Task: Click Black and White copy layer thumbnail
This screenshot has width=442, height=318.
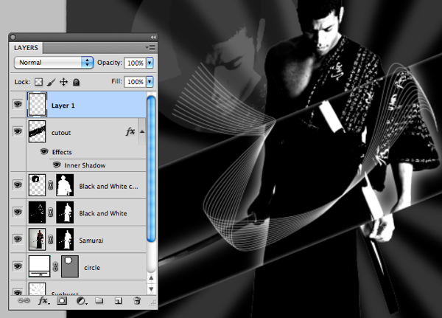Action: 38,185
